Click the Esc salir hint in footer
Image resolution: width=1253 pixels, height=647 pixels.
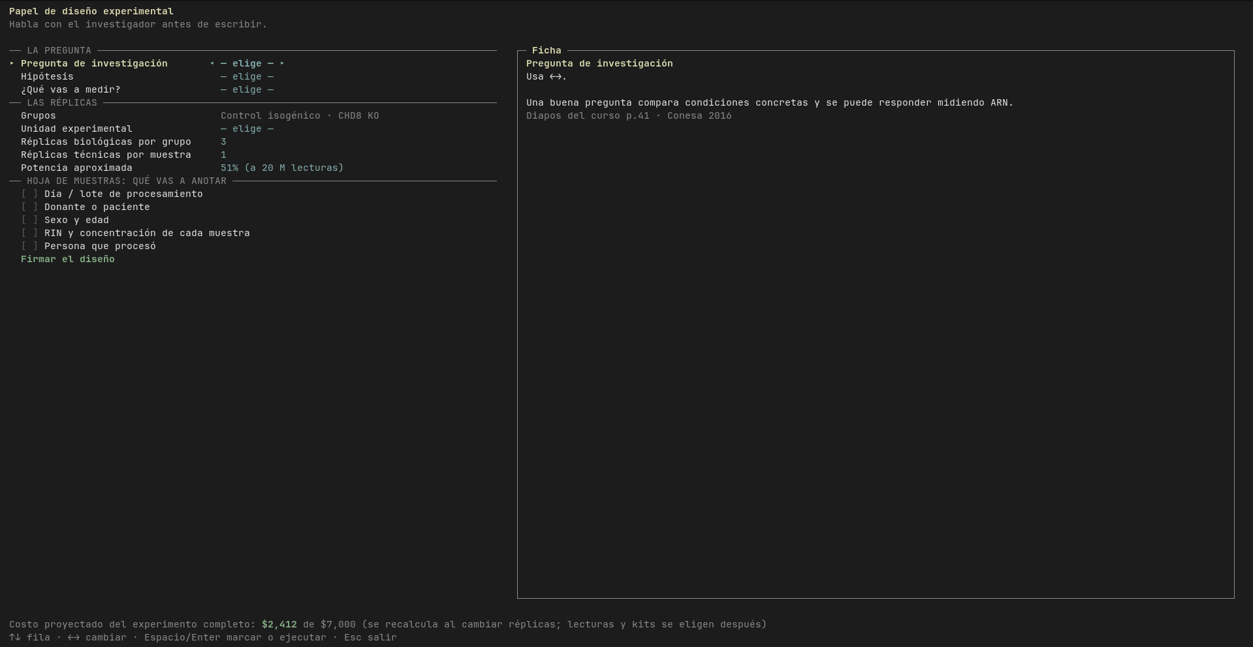click(x=370, y=637)
